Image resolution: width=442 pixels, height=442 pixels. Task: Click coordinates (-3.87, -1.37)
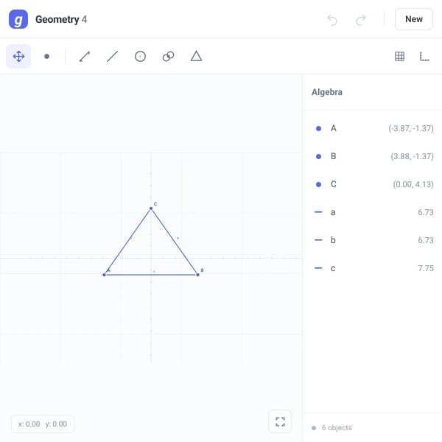tap(411, 128)
